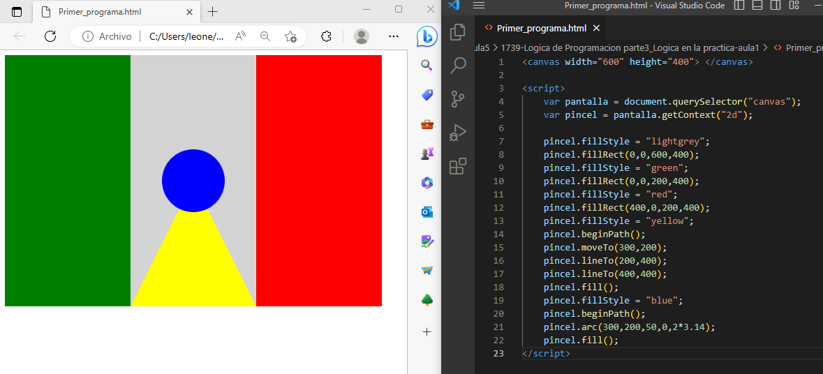
Task: Open the Primer_pr file breadcrumb in VS Code
Action: pos(799,47)
